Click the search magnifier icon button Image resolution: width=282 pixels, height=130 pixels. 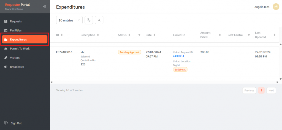99,20
